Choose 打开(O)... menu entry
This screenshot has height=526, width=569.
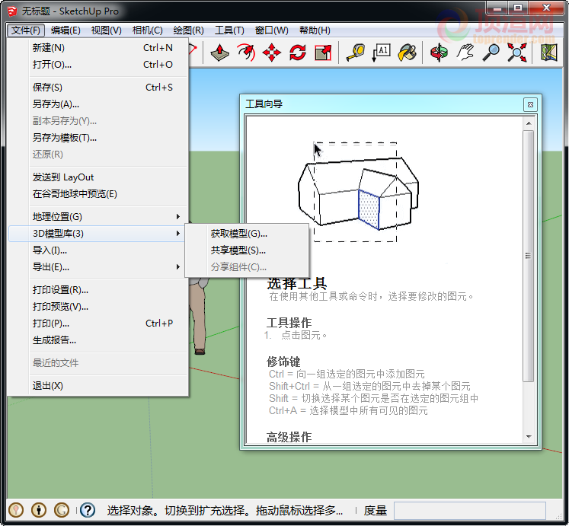97,65
